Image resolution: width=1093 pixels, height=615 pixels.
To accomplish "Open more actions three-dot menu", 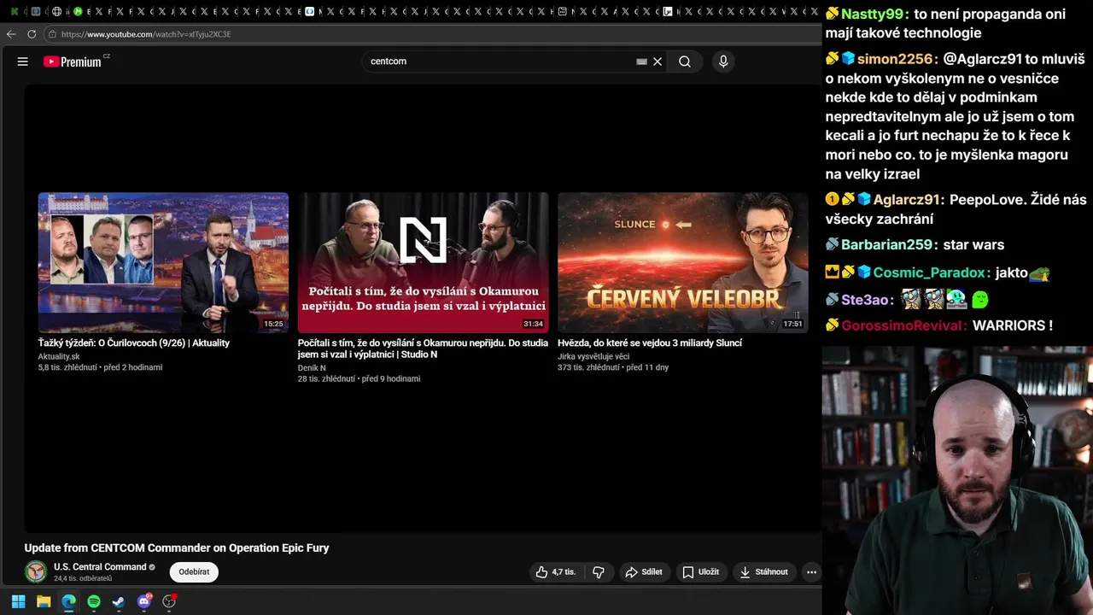I will point(812,572).
